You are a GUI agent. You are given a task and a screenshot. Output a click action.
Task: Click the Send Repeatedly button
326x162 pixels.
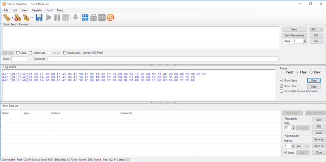coord(295,35)
